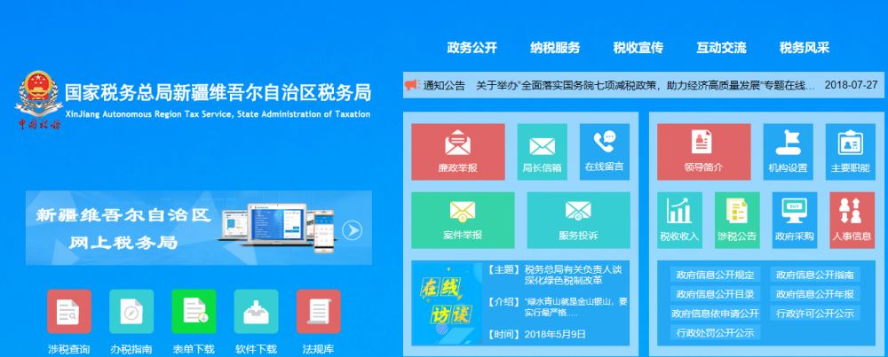Open the 在线访谈 thumbnail image
The image size is (888, 357).
point(444,305)
